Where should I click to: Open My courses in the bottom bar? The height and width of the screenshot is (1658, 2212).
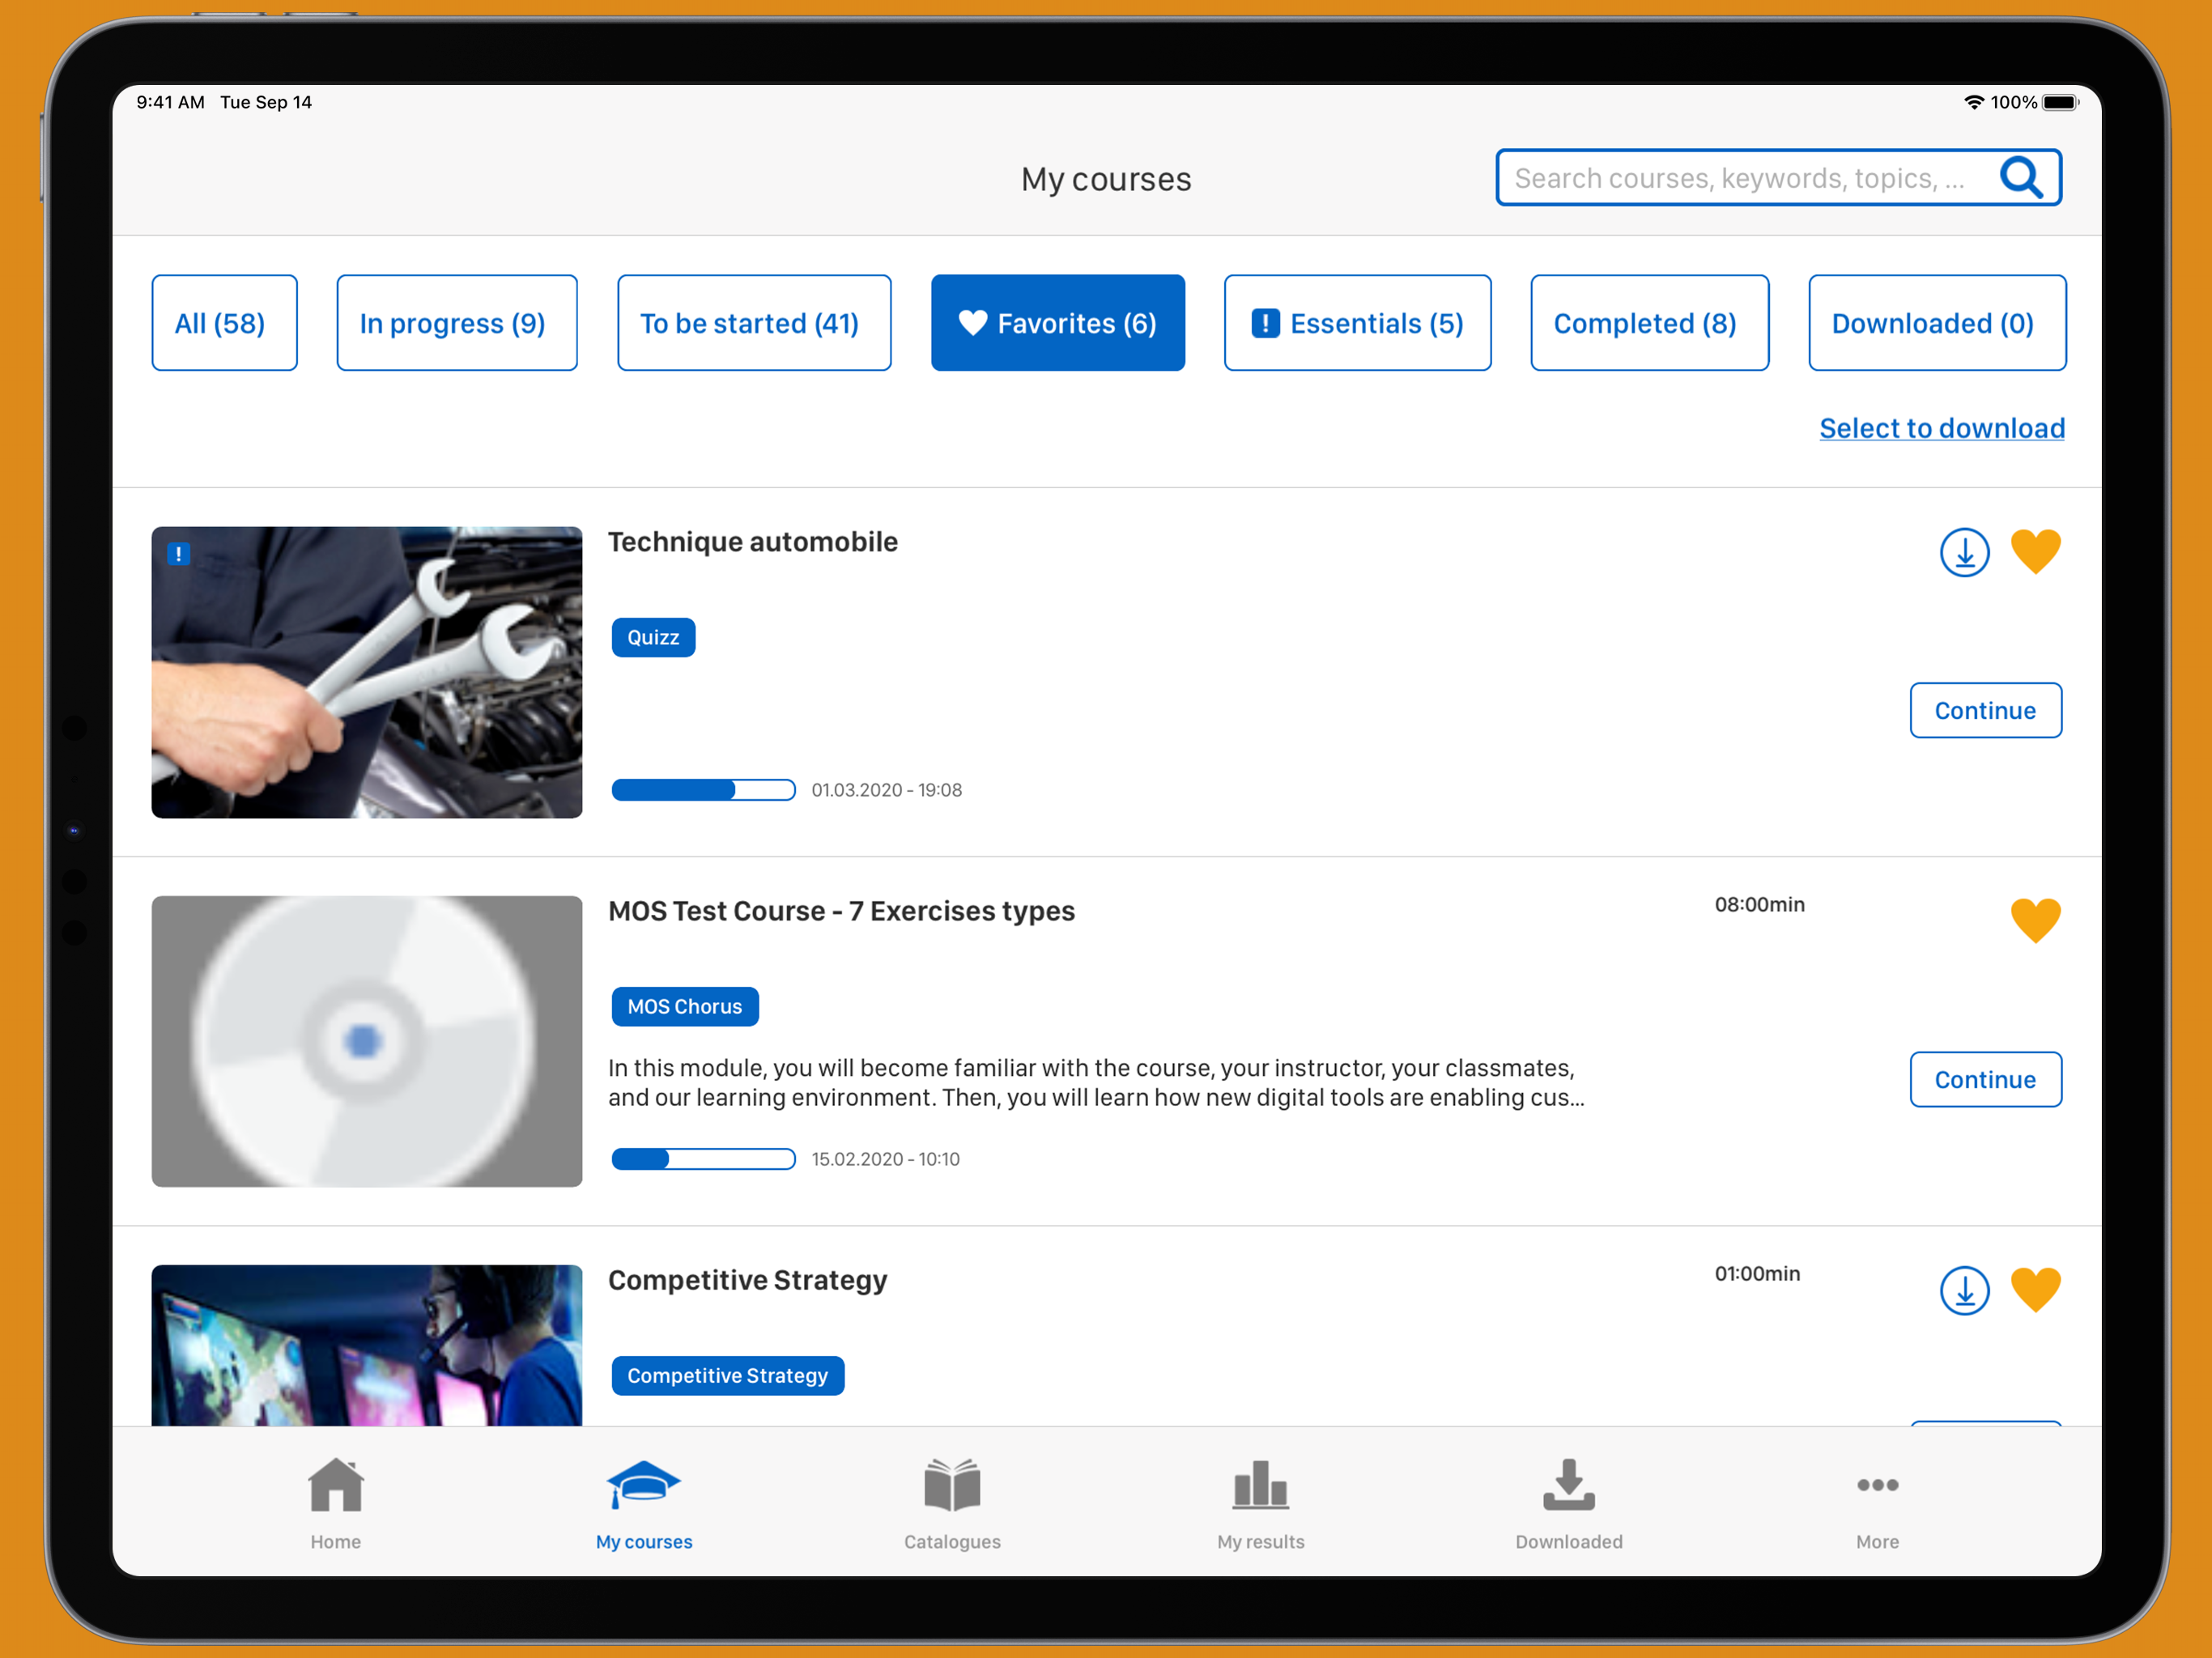644,1503
